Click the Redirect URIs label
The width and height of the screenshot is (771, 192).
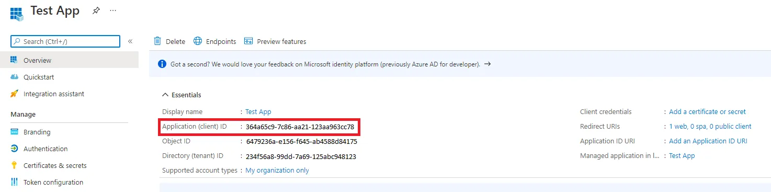pyautogui.click(x=600, y=126)
